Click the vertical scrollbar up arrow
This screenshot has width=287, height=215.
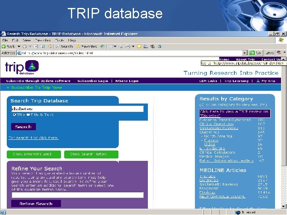(283, 59)
